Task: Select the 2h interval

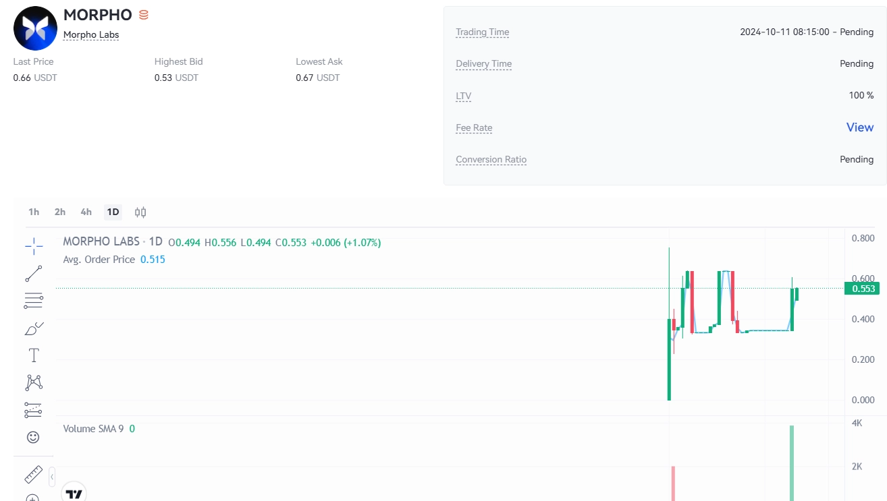Action: [x=59, y=212]
